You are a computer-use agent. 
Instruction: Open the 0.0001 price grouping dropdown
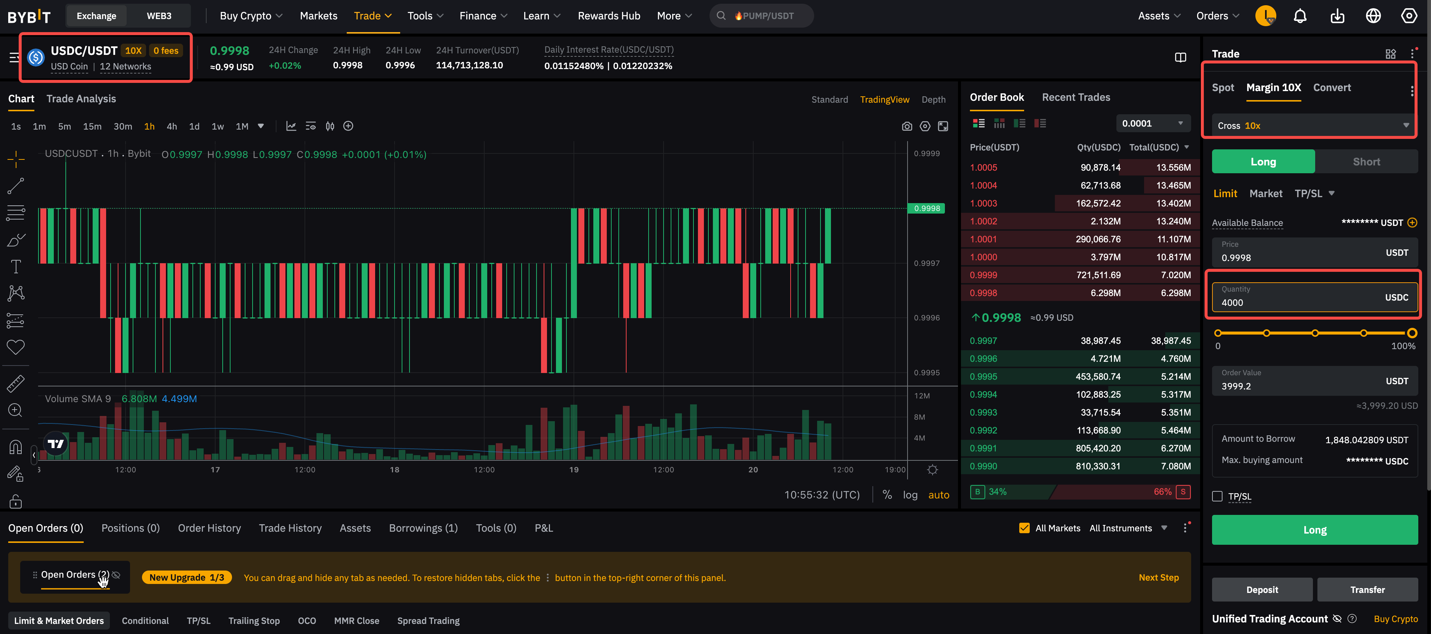(1153, 123)
